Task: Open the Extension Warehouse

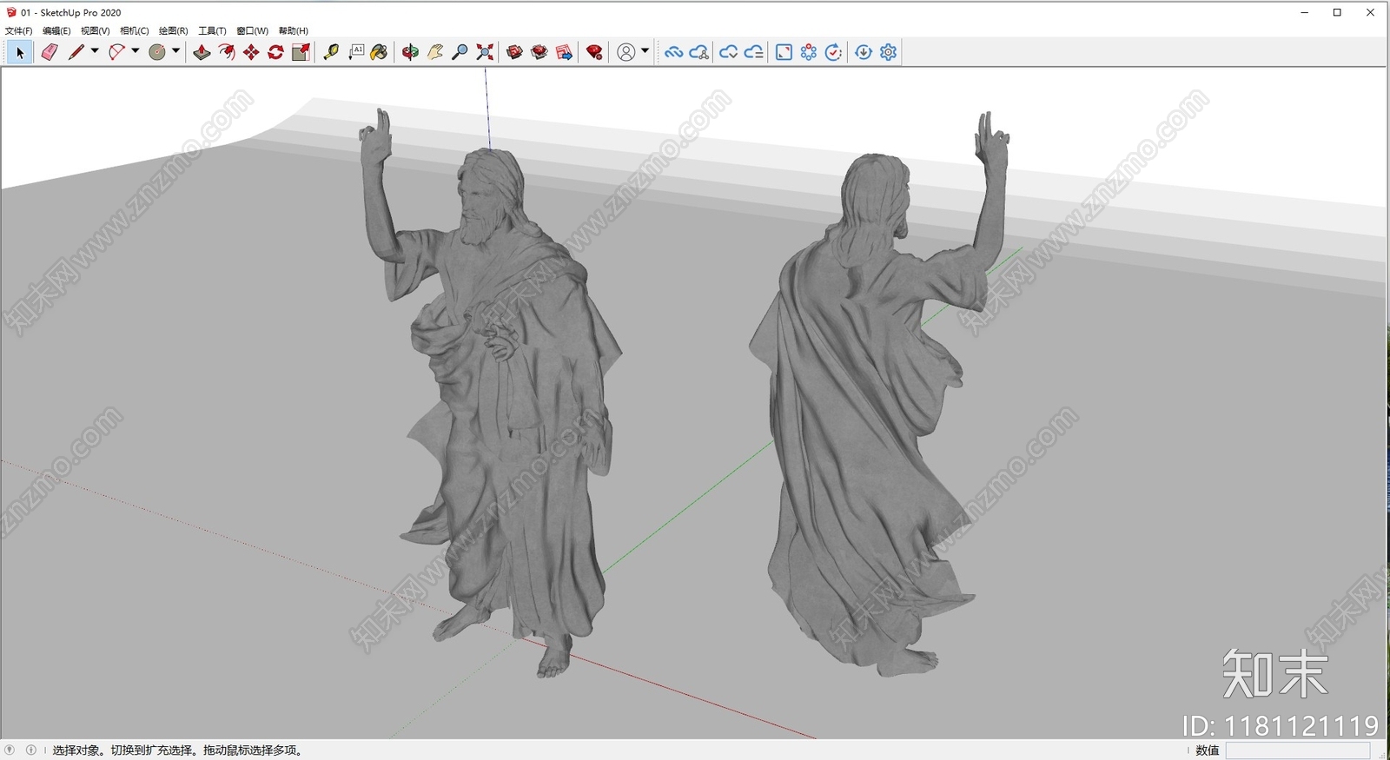Action: 539,52
